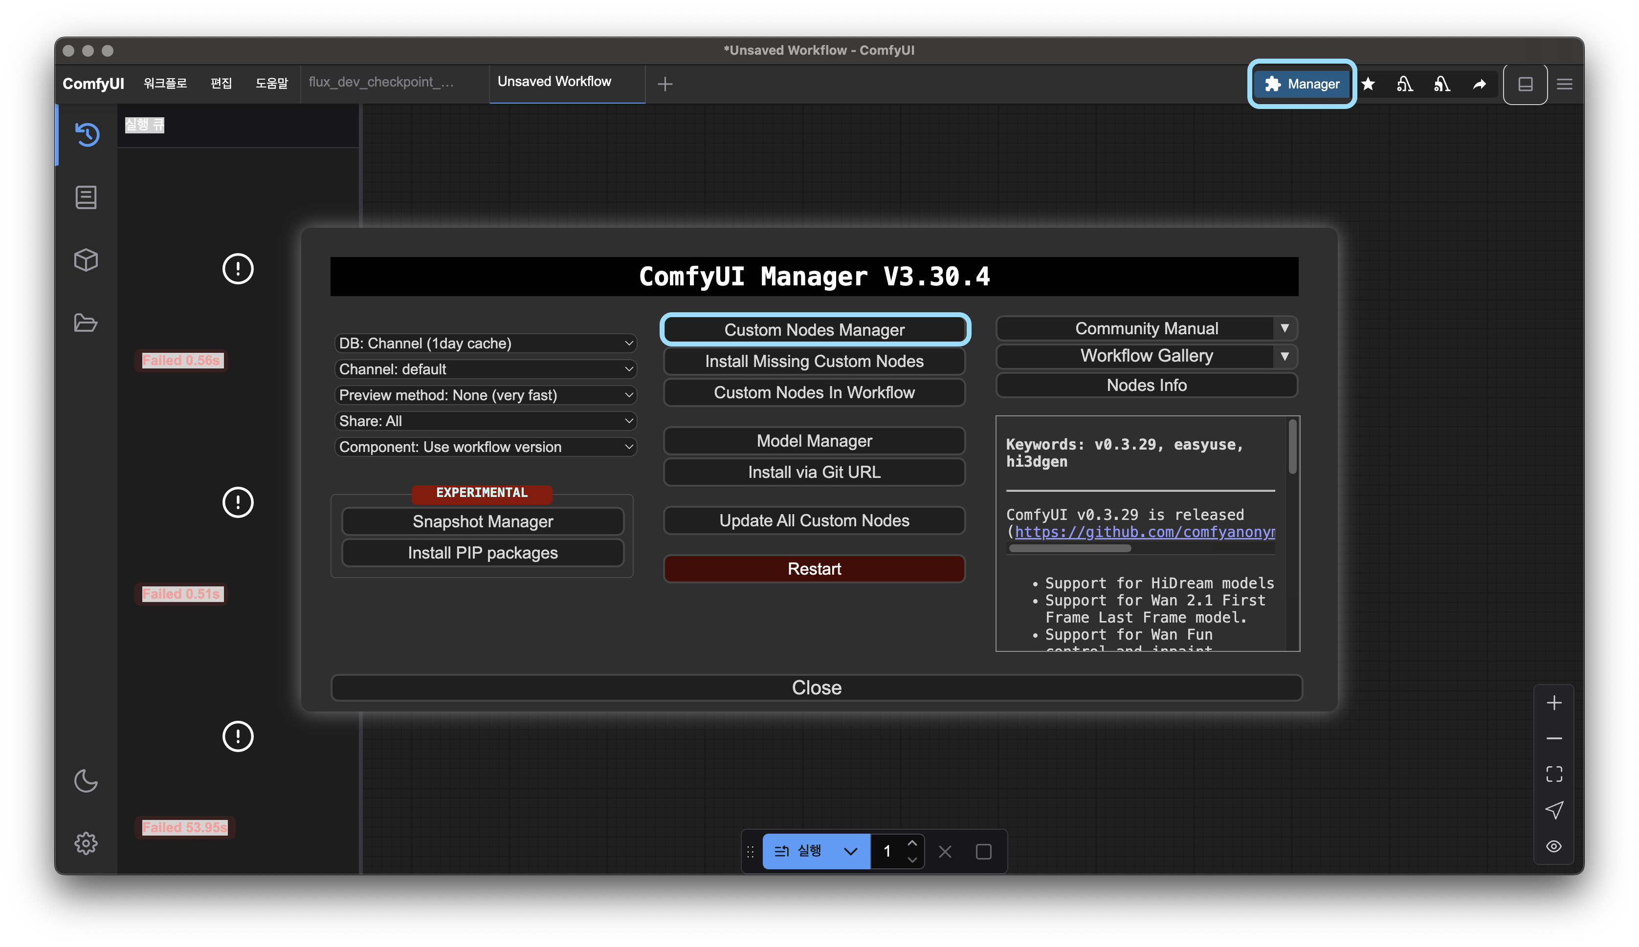Click the Restart button

pos(814,569)
